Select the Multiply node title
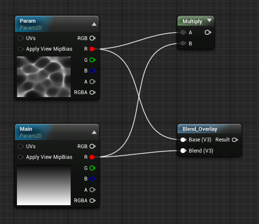Viewport: 259px width, 224px height. click(192, 21)
